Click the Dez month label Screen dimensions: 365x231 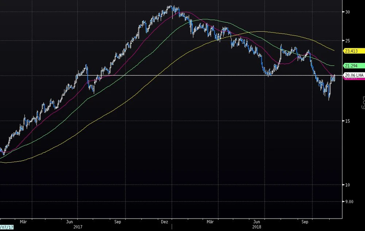(x=165, y=221)
